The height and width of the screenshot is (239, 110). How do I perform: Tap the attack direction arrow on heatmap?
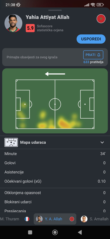pos(55,74)
